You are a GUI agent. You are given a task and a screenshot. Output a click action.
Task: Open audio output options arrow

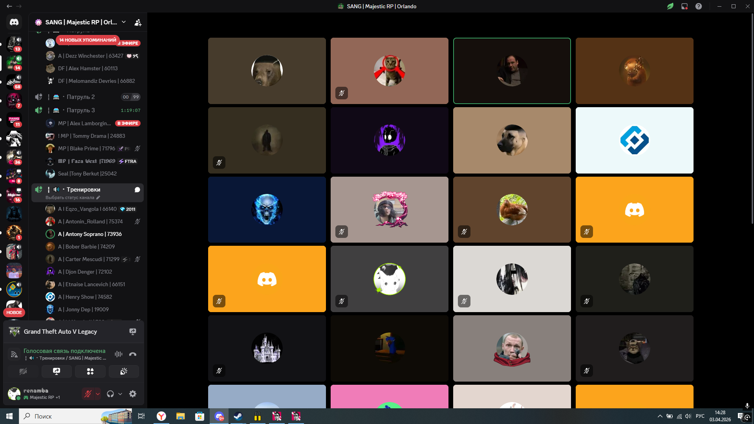(x=120, y=394)
